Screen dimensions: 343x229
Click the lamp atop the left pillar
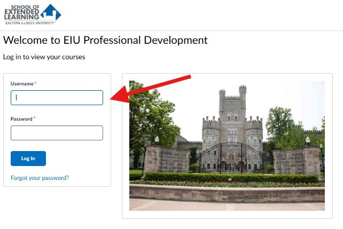coord(157,141)
